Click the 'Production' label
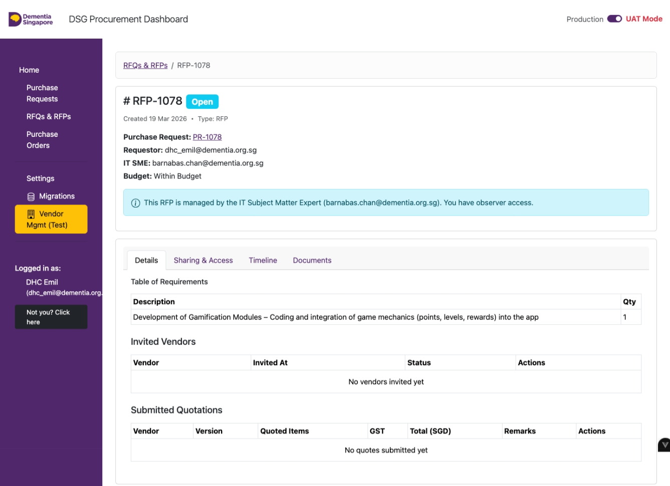 click(x=585, y=20)
